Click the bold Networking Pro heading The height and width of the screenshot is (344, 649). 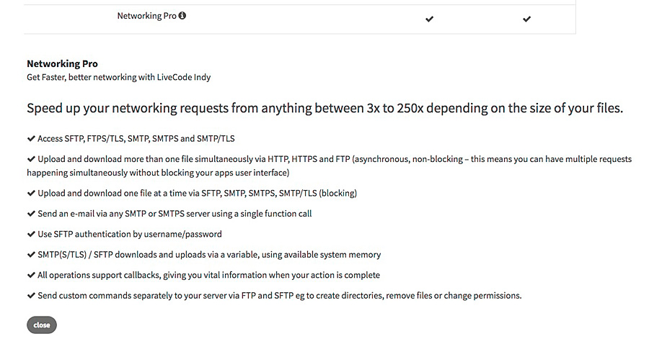[62, 64]
